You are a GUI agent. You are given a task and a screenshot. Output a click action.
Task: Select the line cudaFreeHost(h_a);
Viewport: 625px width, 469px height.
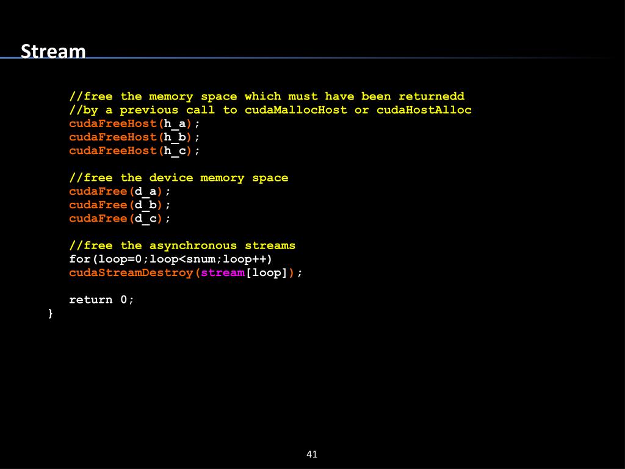coord(134,124)
